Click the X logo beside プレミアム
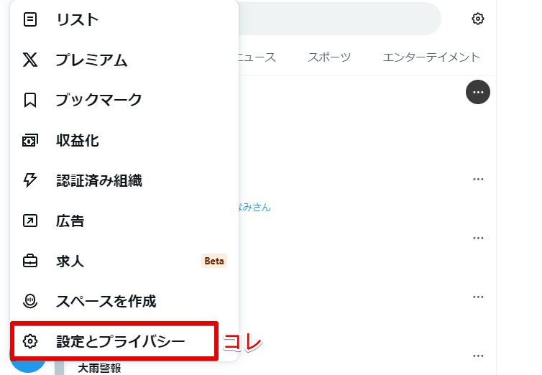Image resolution: width=542 pixels, height=375 pixels. (x=30, y=60)
